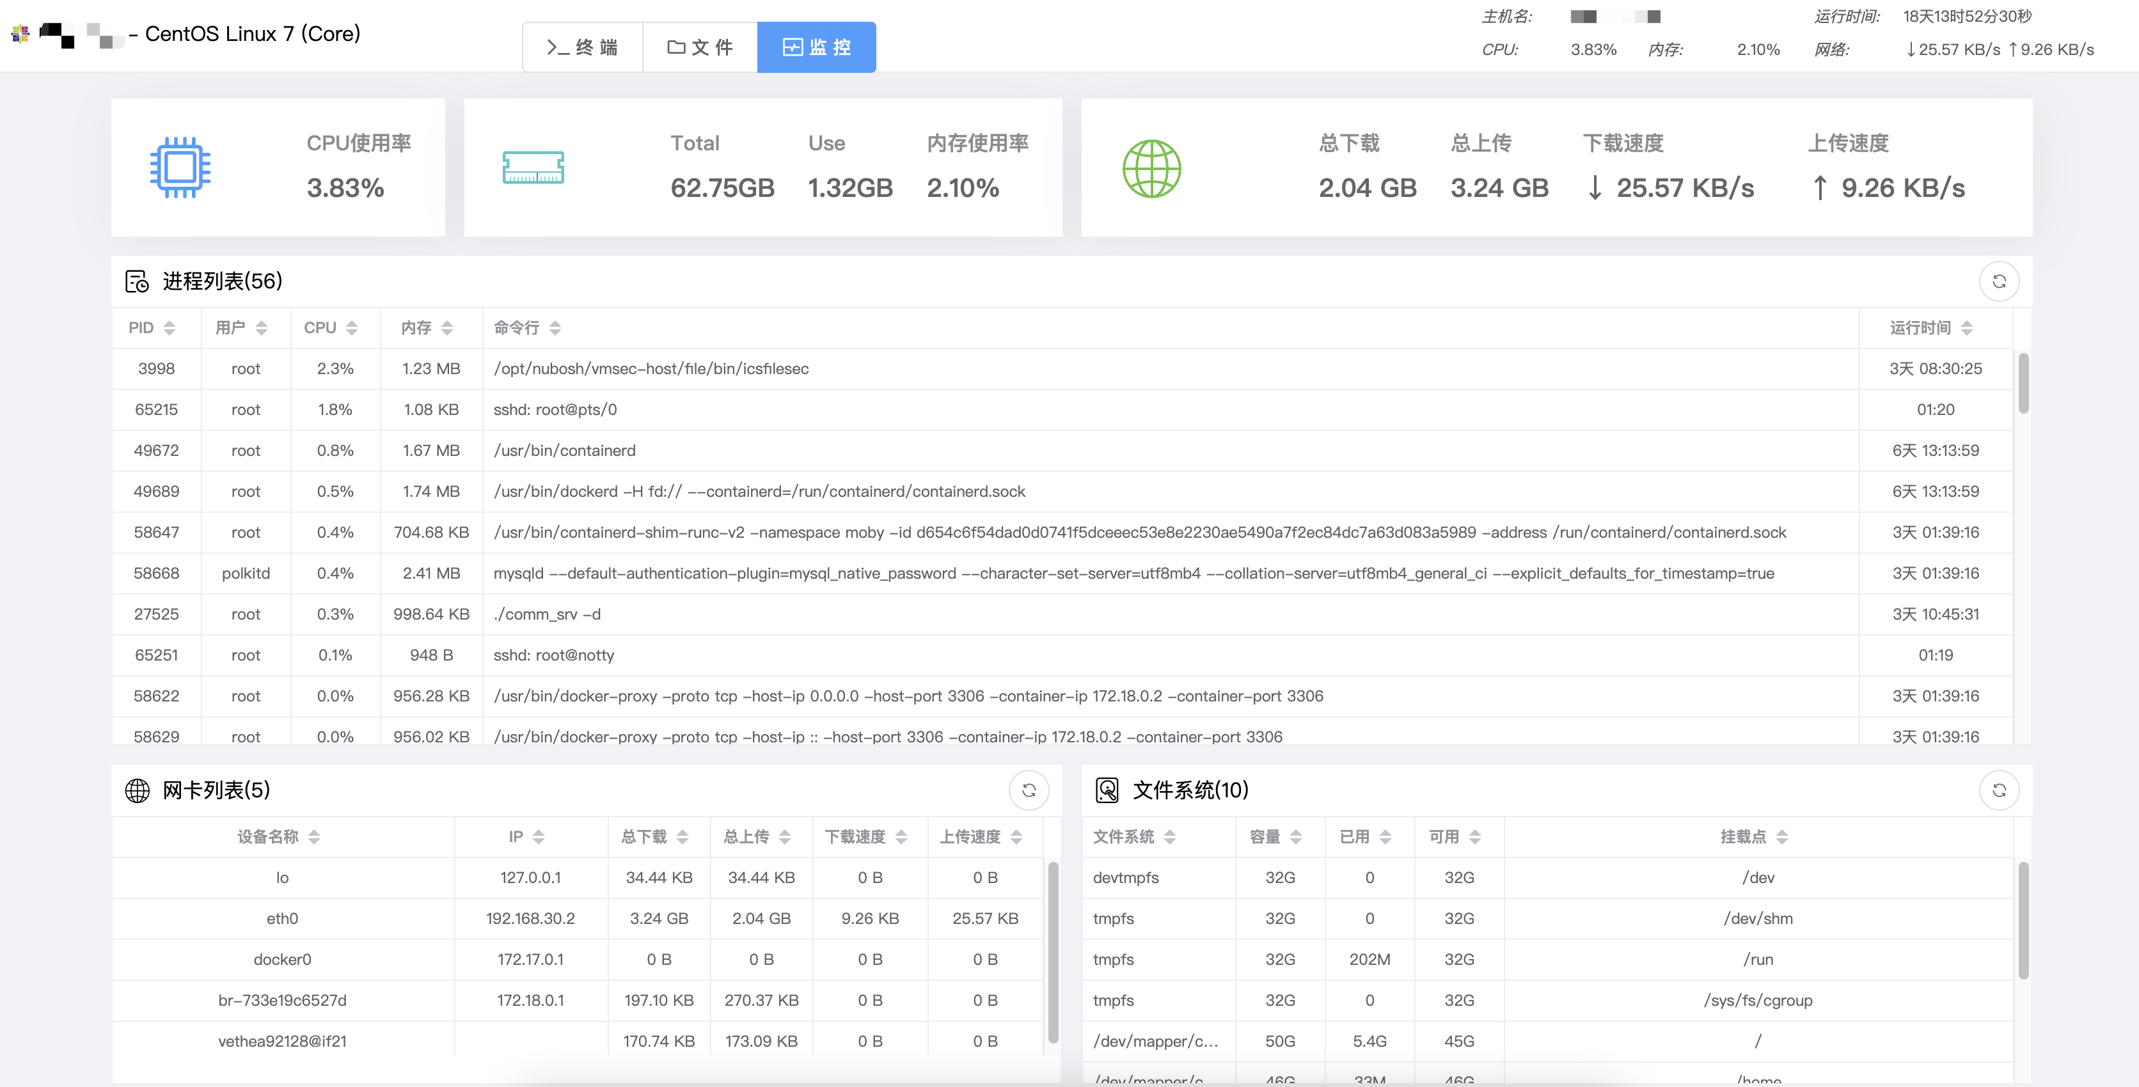Refresh the file system list
This screenshot has width=2139, height=1087.
coord(1999,790)
